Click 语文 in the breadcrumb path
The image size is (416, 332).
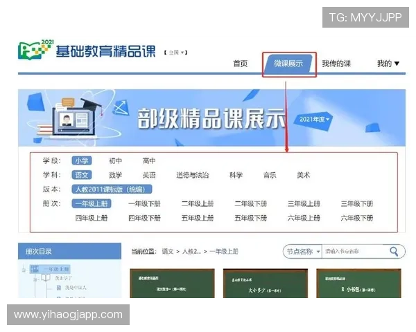(168, 251)
